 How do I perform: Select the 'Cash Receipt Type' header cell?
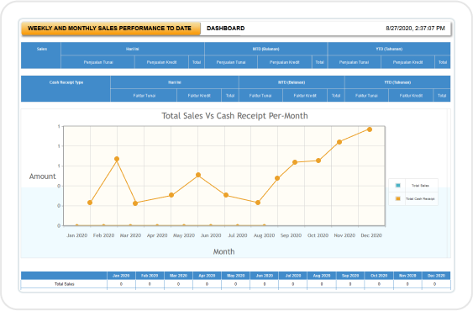pos(66,88)
